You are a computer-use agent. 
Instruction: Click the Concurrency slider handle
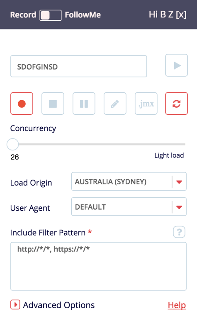pyautogui.click(x=12, y=144)
